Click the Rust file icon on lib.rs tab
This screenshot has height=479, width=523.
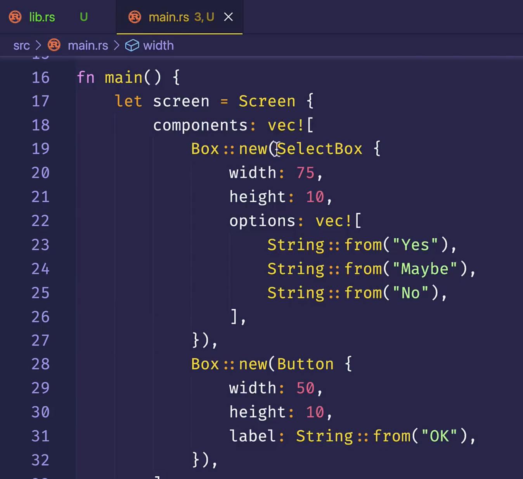pyautogui.click(x=15, y=17)
